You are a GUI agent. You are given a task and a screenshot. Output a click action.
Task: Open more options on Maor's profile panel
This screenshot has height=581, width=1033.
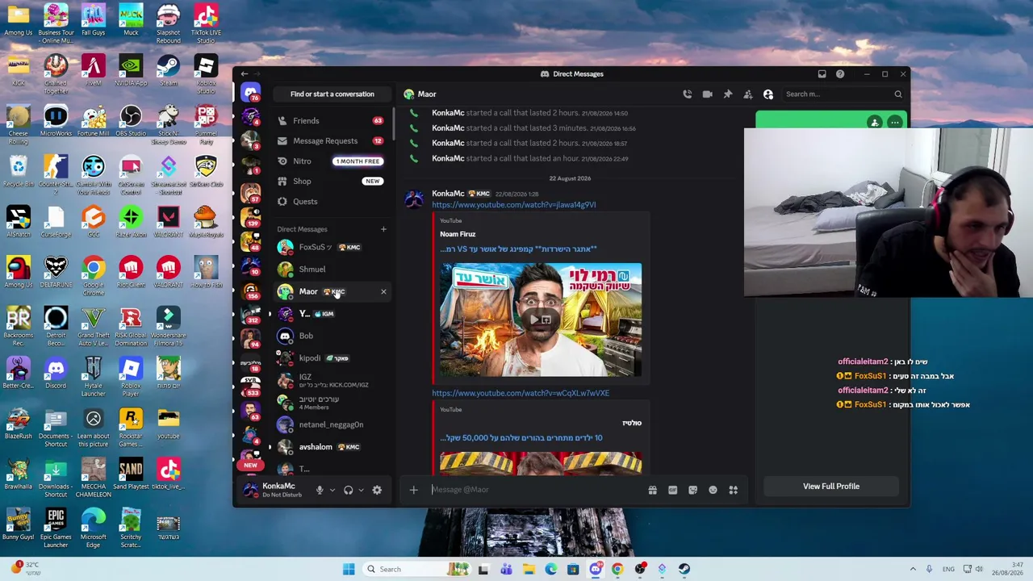point(894,123)
